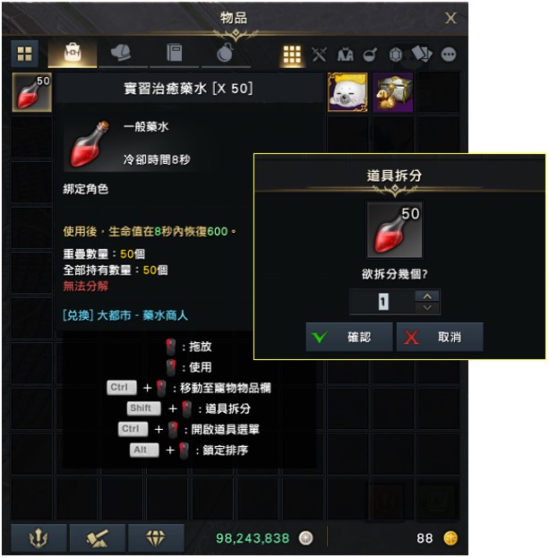Filter by crossed swords weapon icon
The image size is (549, 558).
tap(319, 55)
